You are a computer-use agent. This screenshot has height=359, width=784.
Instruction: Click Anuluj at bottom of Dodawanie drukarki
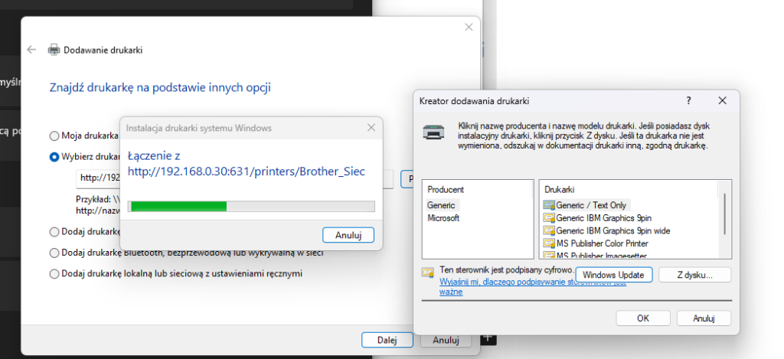[x=446, y=341]
